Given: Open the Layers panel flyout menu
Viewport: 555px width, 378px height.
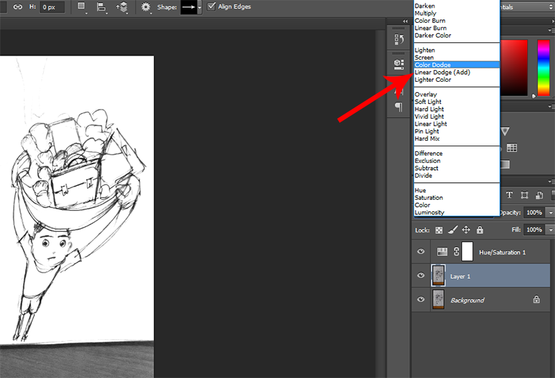Looking at the screenshot, I should 552,182.
